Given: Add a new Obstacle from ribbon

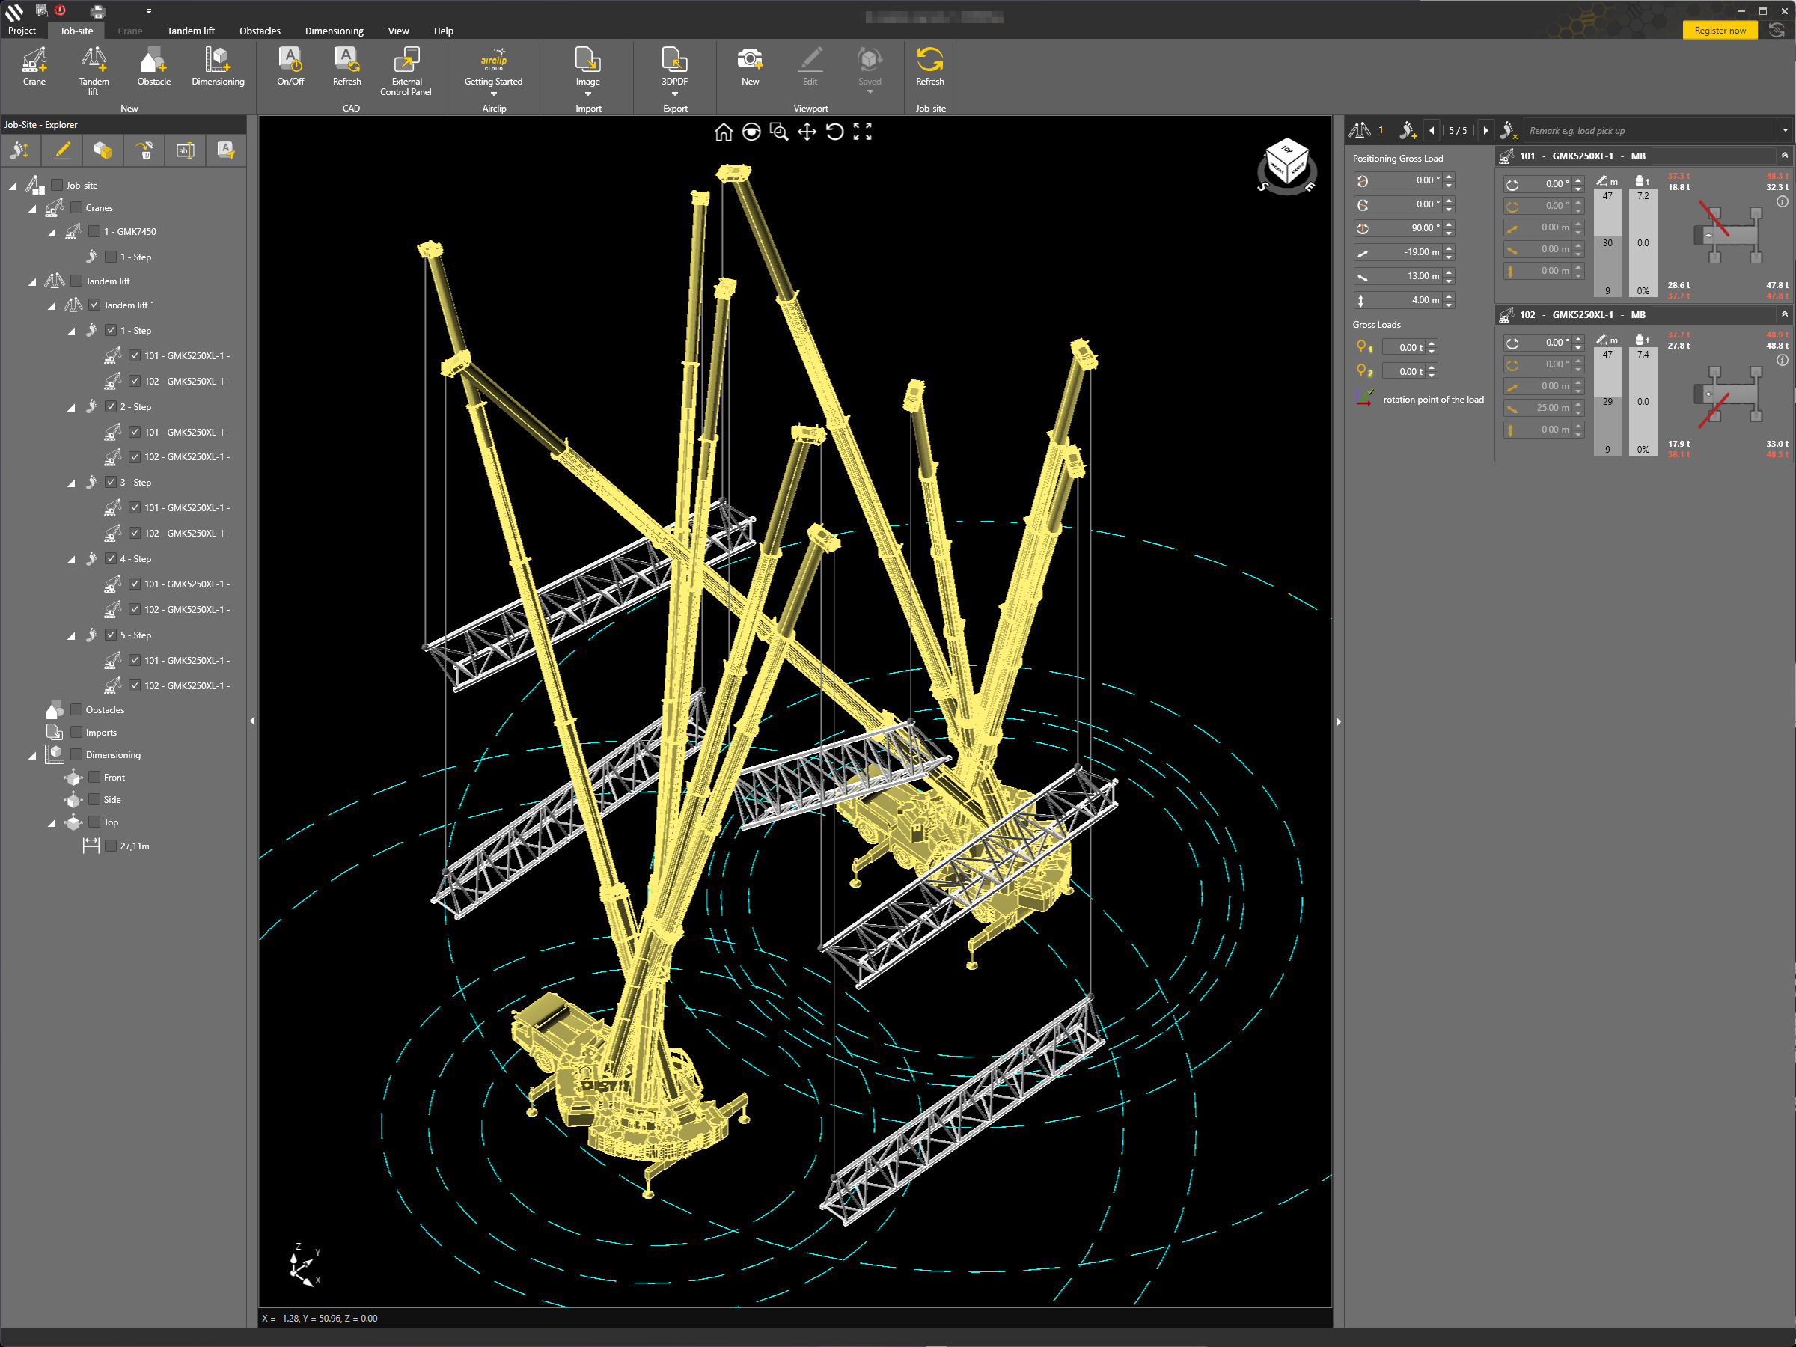Looking at the screenshot, I should tap(153, 61).
